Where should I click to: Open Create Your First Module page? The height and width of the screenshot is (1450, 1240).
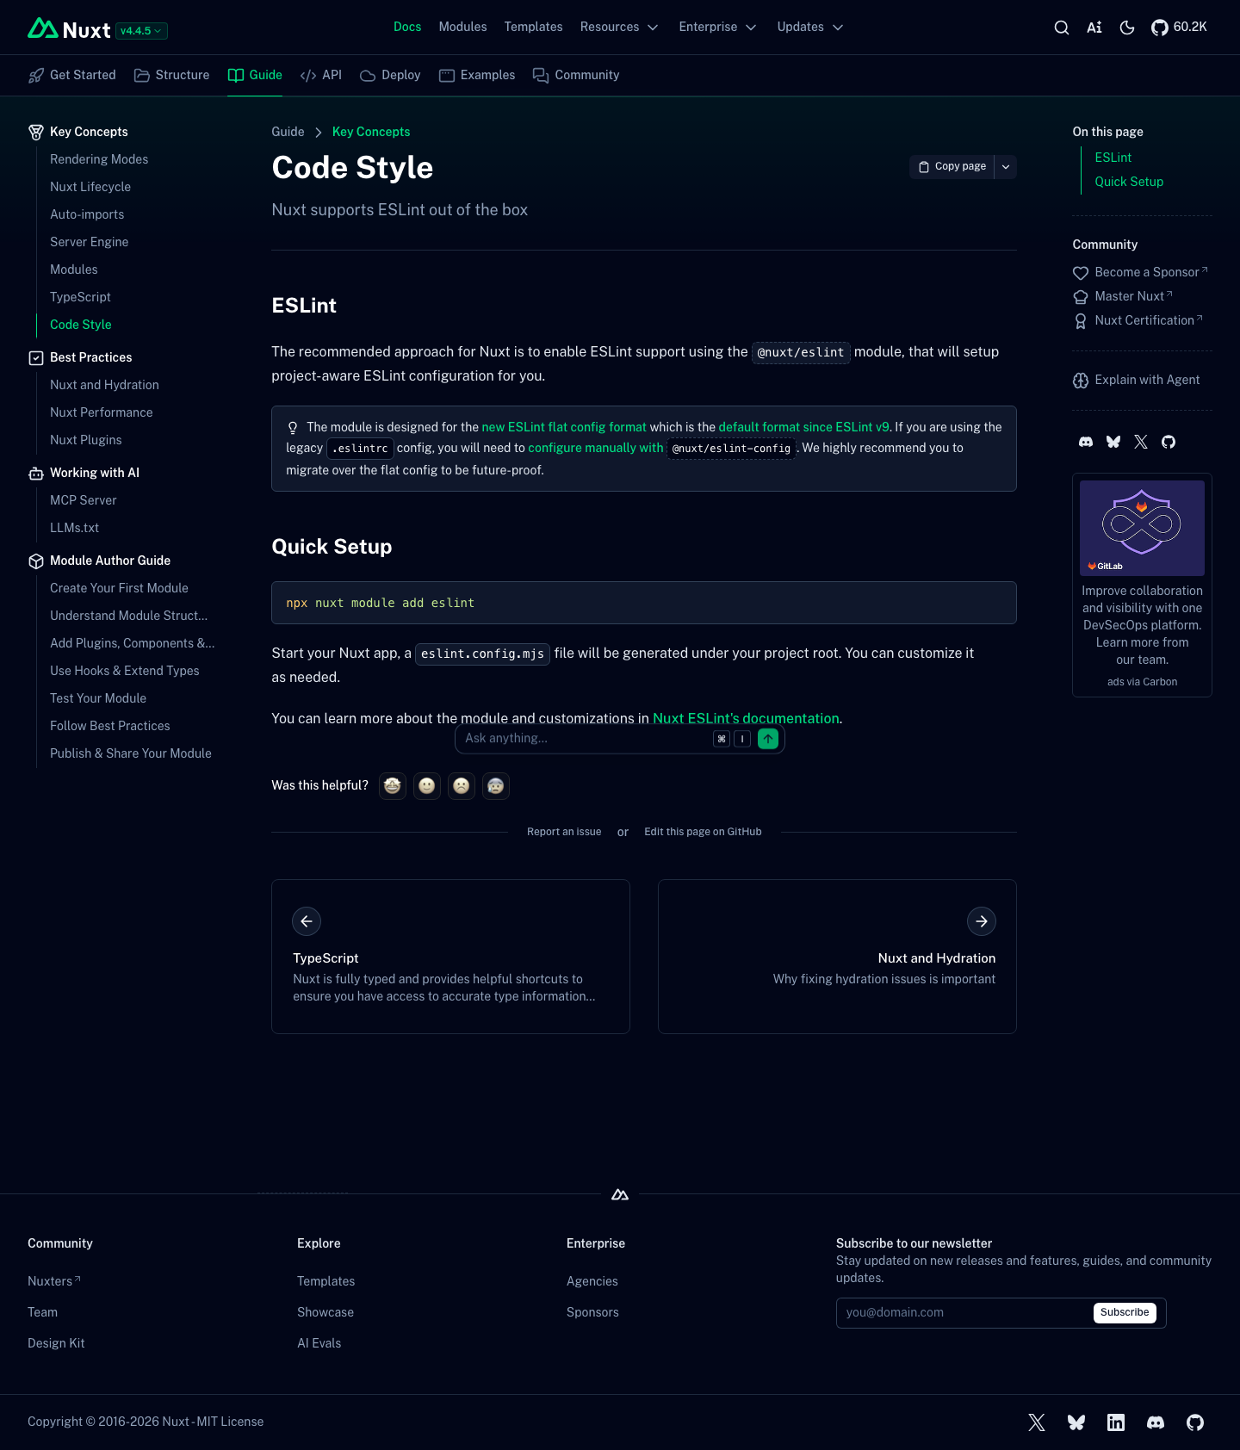(119, 589)
